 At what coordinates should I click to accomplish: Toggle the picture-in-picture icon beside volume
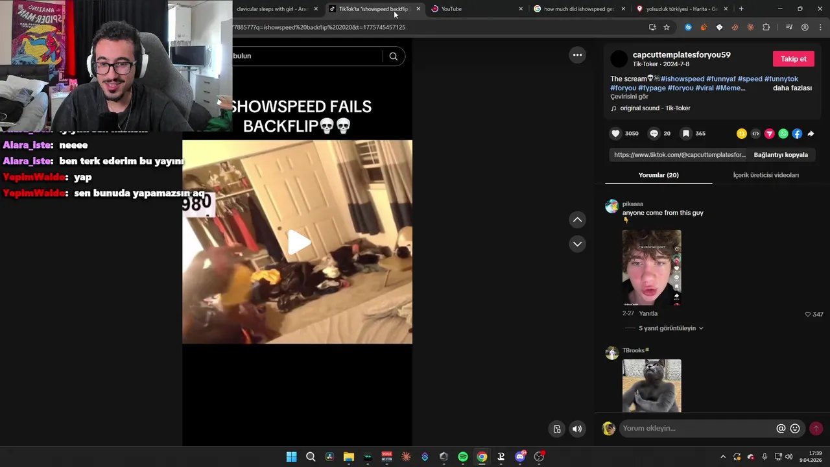click(557, 429)
